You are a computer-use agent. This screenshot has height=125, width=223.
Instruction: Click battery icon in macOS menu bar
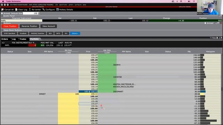[x=189, y=1]
